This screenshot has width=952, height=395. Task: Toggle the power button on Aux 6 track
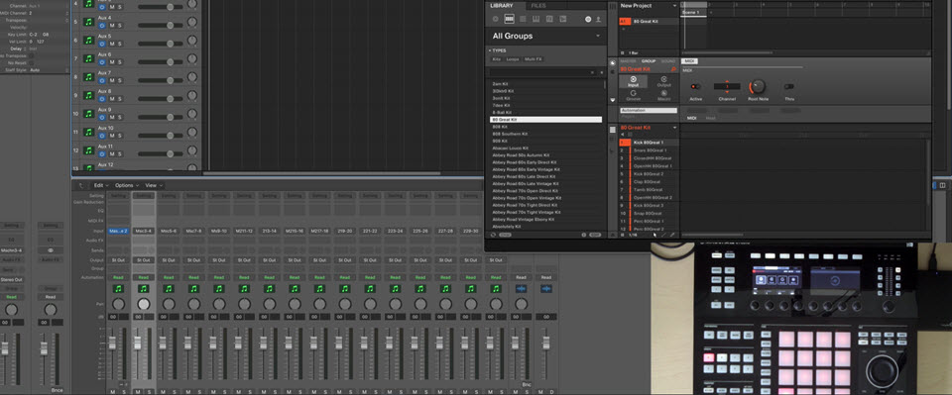(x=101, y=61)
